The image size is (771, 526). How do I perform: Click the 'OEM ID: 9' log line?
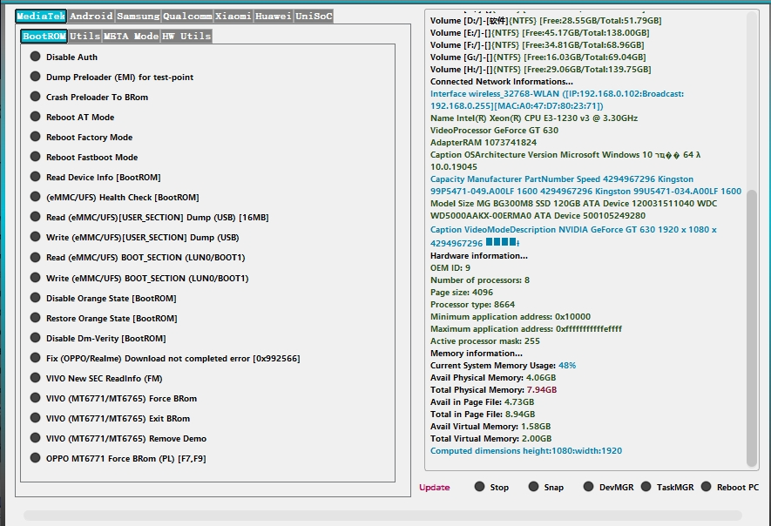point(450,268)
